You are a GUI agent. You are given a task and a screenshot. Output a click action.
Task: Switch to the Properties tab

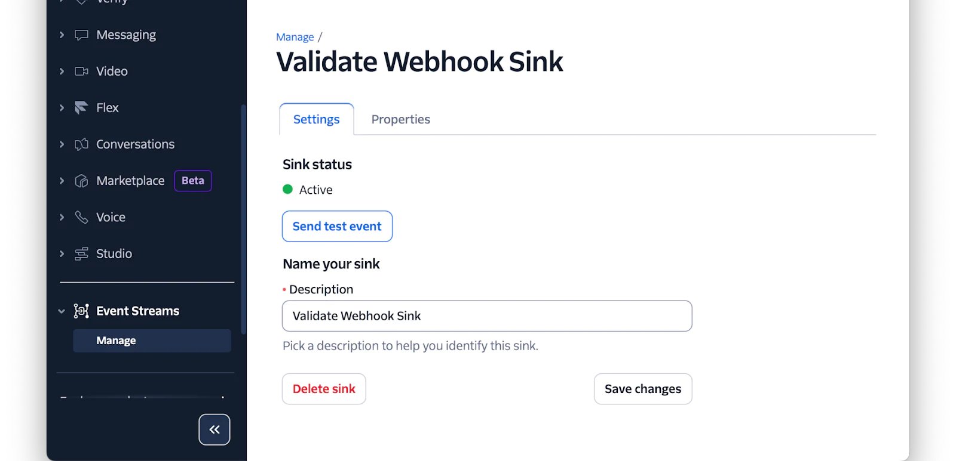coord(400,119)
